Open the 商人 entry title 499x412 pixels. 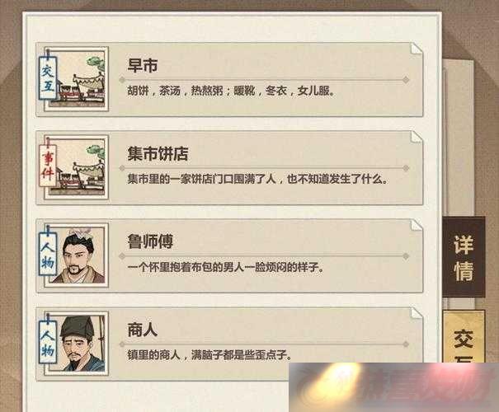coord(142,330)
